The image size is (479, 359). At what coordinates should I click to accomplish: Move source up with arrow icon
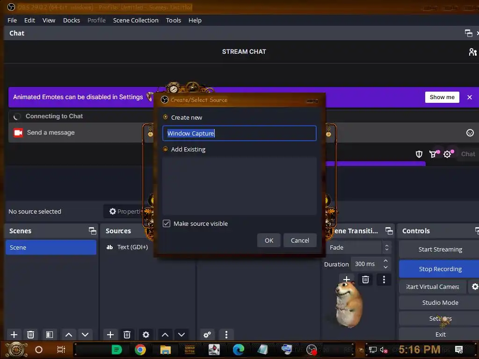click(x=165, y=335)
